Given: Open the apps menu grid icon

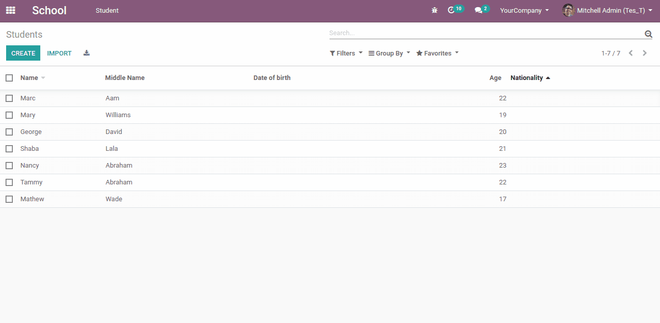Looking at the screenshot, I should (x=10, y=10).
